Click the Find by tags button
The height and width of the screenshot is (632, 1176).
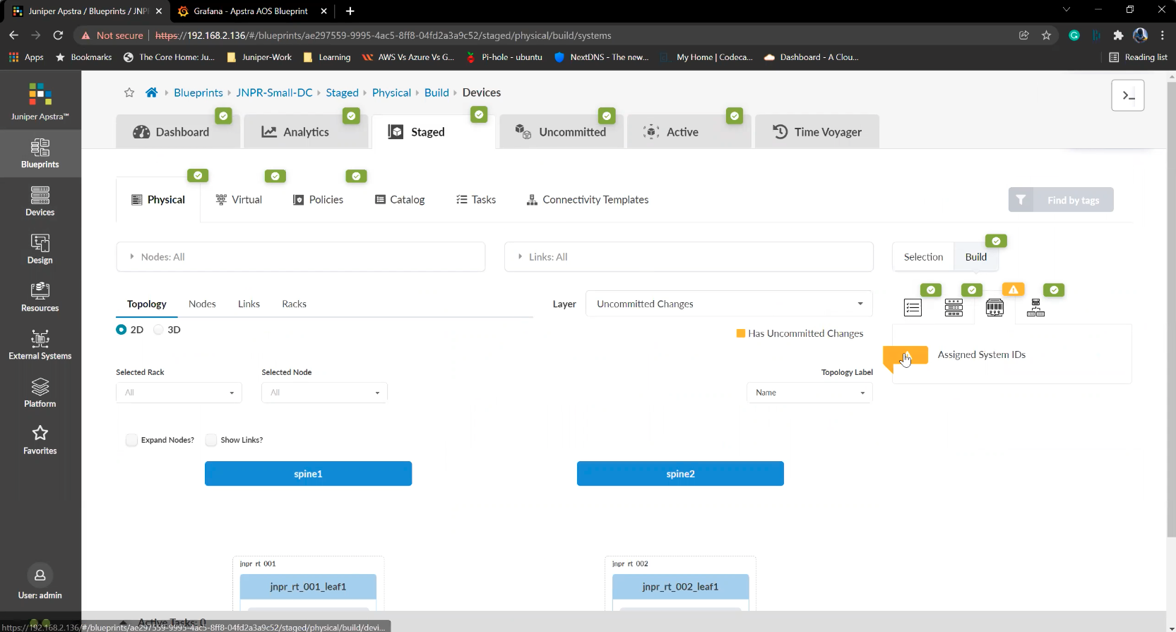(x=1061, y=200)
